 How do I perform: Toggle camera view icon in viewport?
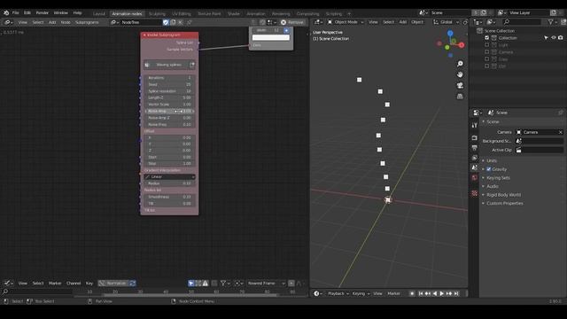point(460,85)
